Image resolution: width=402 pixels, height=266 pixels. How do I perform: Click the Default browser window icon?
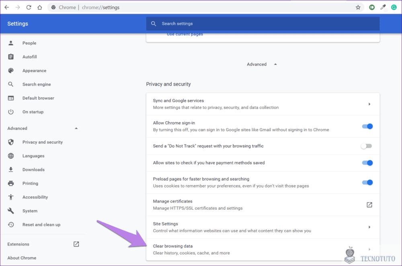(11, 98)
